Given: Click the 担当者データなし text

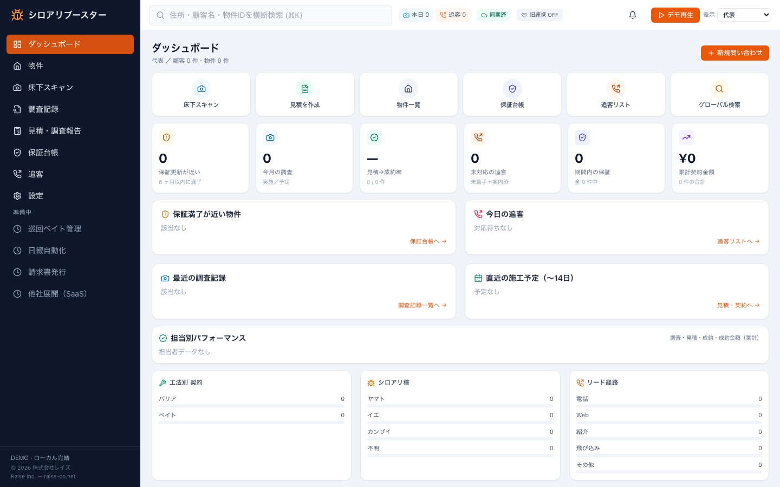Looking at the screenshot, I should coord(184,352).
